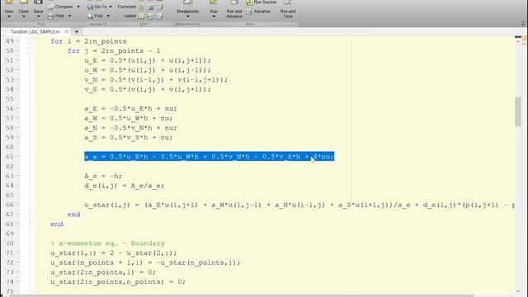Expand the Print dropdown arrow

(x=69, y=16)
